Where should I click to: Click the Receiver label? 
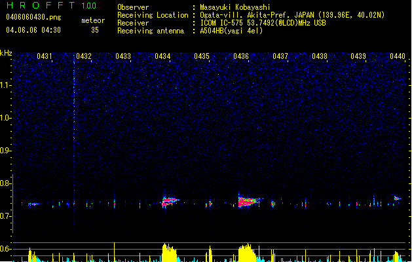[133, 23]
